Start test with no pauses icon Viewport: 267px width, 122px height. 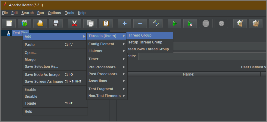(190, 23)
